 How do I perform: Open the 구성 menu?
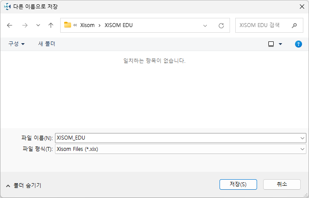[16, 44]
